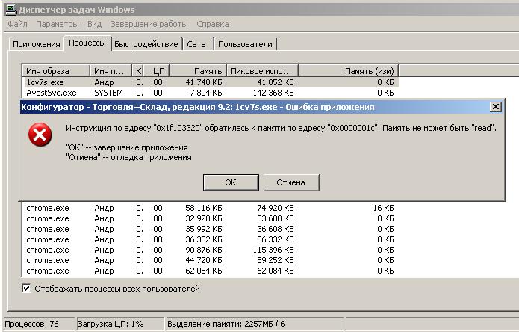
Task: Open the Файл menu
Action: click(17, 24)
